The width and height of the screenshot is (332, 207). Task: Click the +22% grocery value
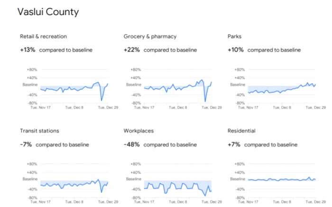tap(132, 50)
